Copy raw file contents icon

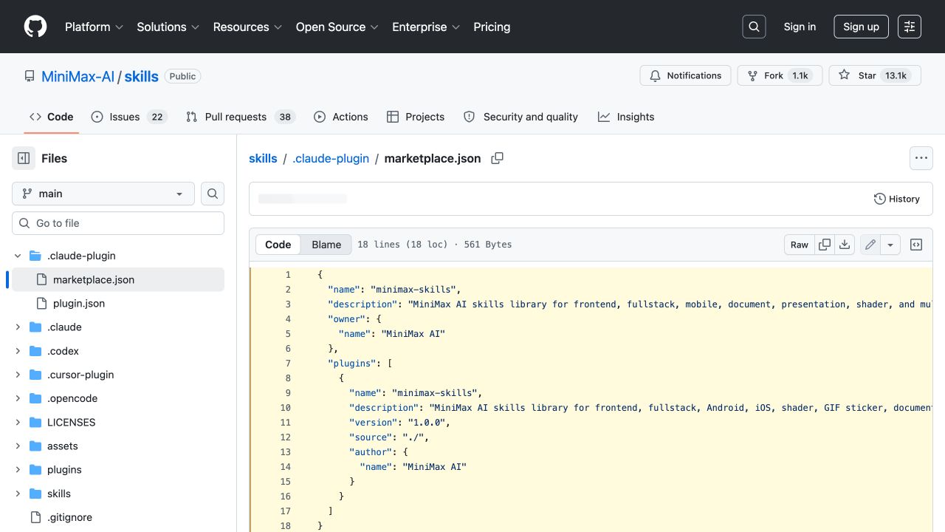pos(825,245)
